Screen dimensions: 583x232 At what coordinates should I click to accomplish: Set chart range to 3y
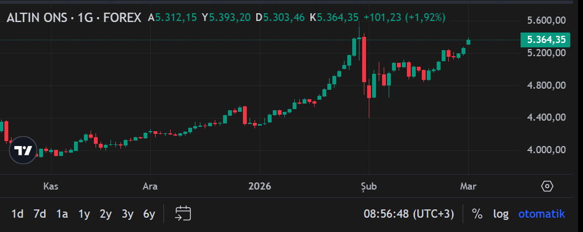pos(128,214)
